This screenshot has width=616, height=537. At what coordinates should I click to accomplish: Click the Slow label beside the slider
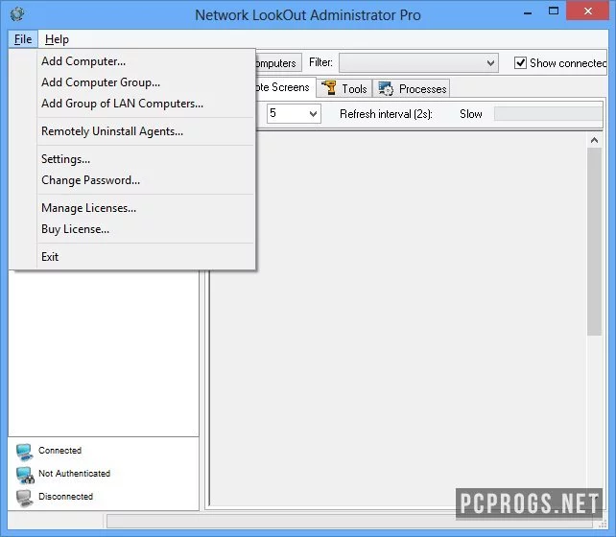point(471,114)
